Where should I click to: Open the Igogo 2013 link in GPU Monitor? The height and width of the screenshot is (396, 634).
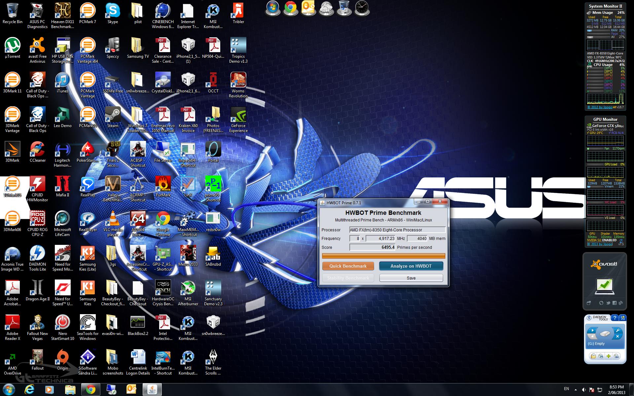[600, 244]
